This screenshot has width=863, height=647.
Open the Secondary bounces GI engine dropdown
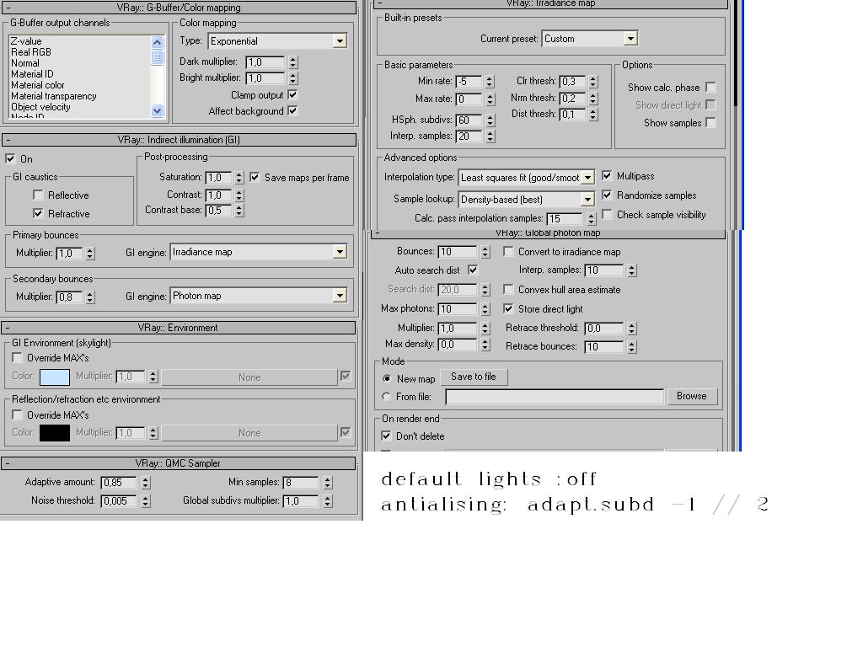pyautogui.click(x=340, y=296)
